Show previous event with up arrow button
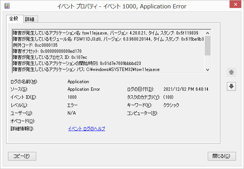244x169 pixels. pos(231,72)
